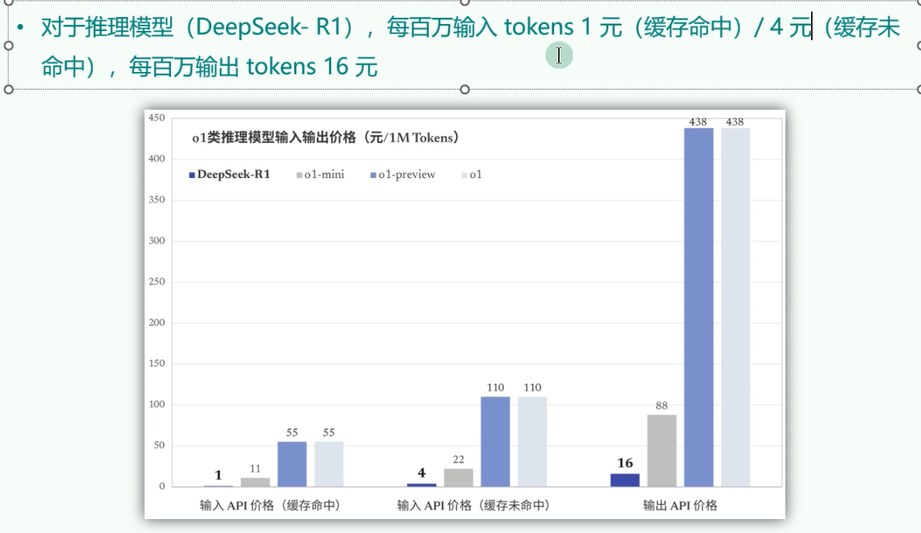Click the o1-preview legend entry
Screen dimensions: 921x533
[403, 174]
